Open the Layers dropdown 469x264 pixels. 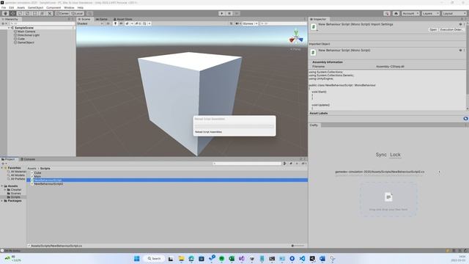[430, 13]
